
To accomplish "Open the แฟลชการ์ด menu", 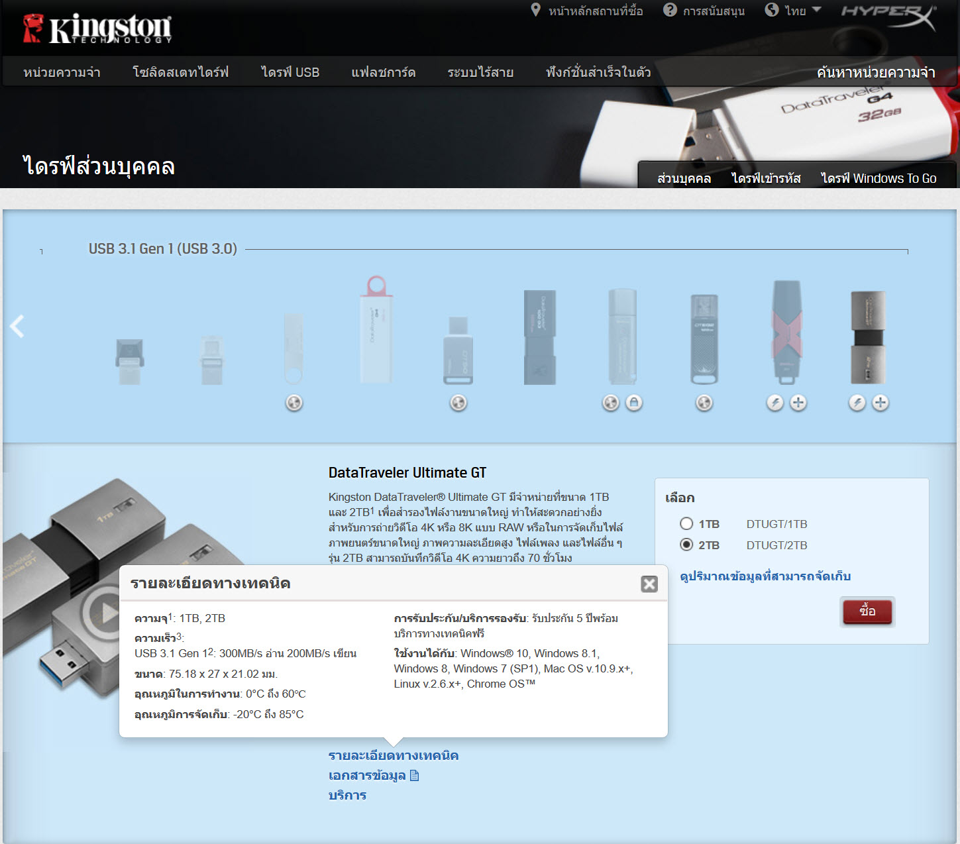I will pos(384,72).
